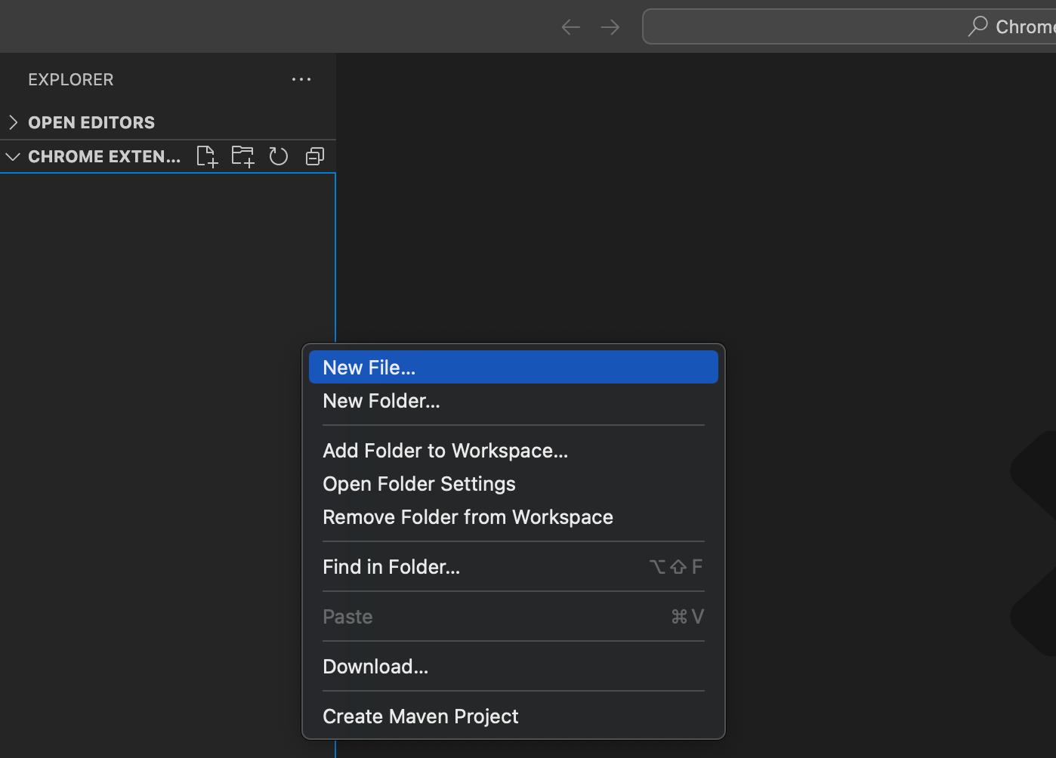
Task: Choose Download from the context menu
Action: (x=375, y=666)
